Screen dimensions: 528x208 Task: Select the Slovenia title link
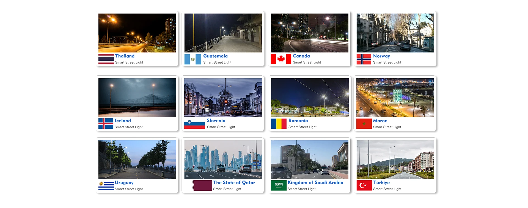coord(216,121)
